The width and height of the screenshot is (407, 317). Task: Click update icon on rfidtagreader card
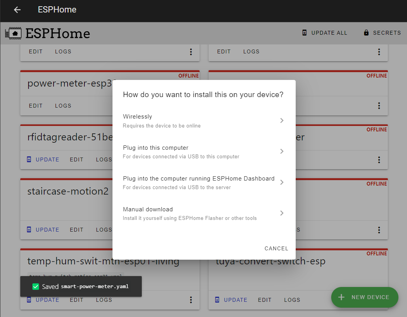(29, 159)
